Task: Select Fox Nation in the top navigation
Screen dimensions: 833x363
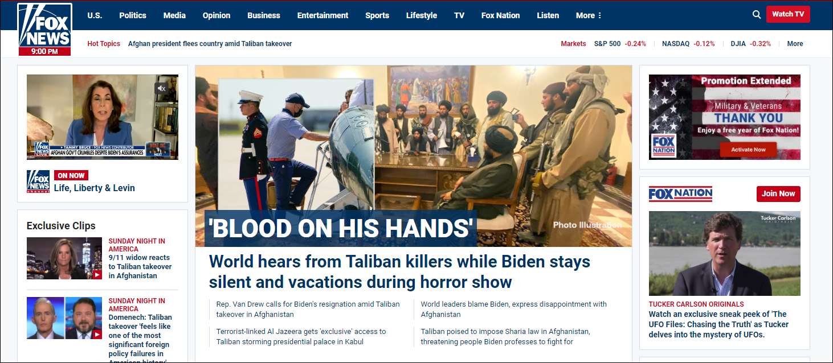Action: (x=500, y=15)
